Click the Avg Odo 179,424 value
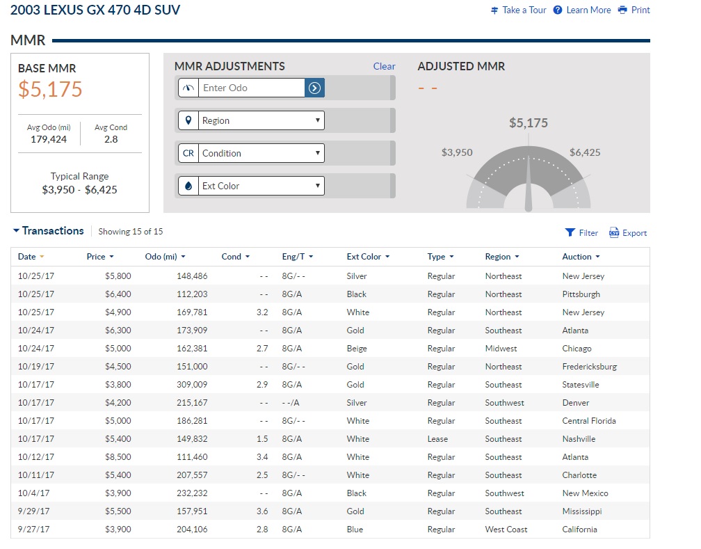The width and height of the screenshot is (701, 549). [x=48, y=139]
